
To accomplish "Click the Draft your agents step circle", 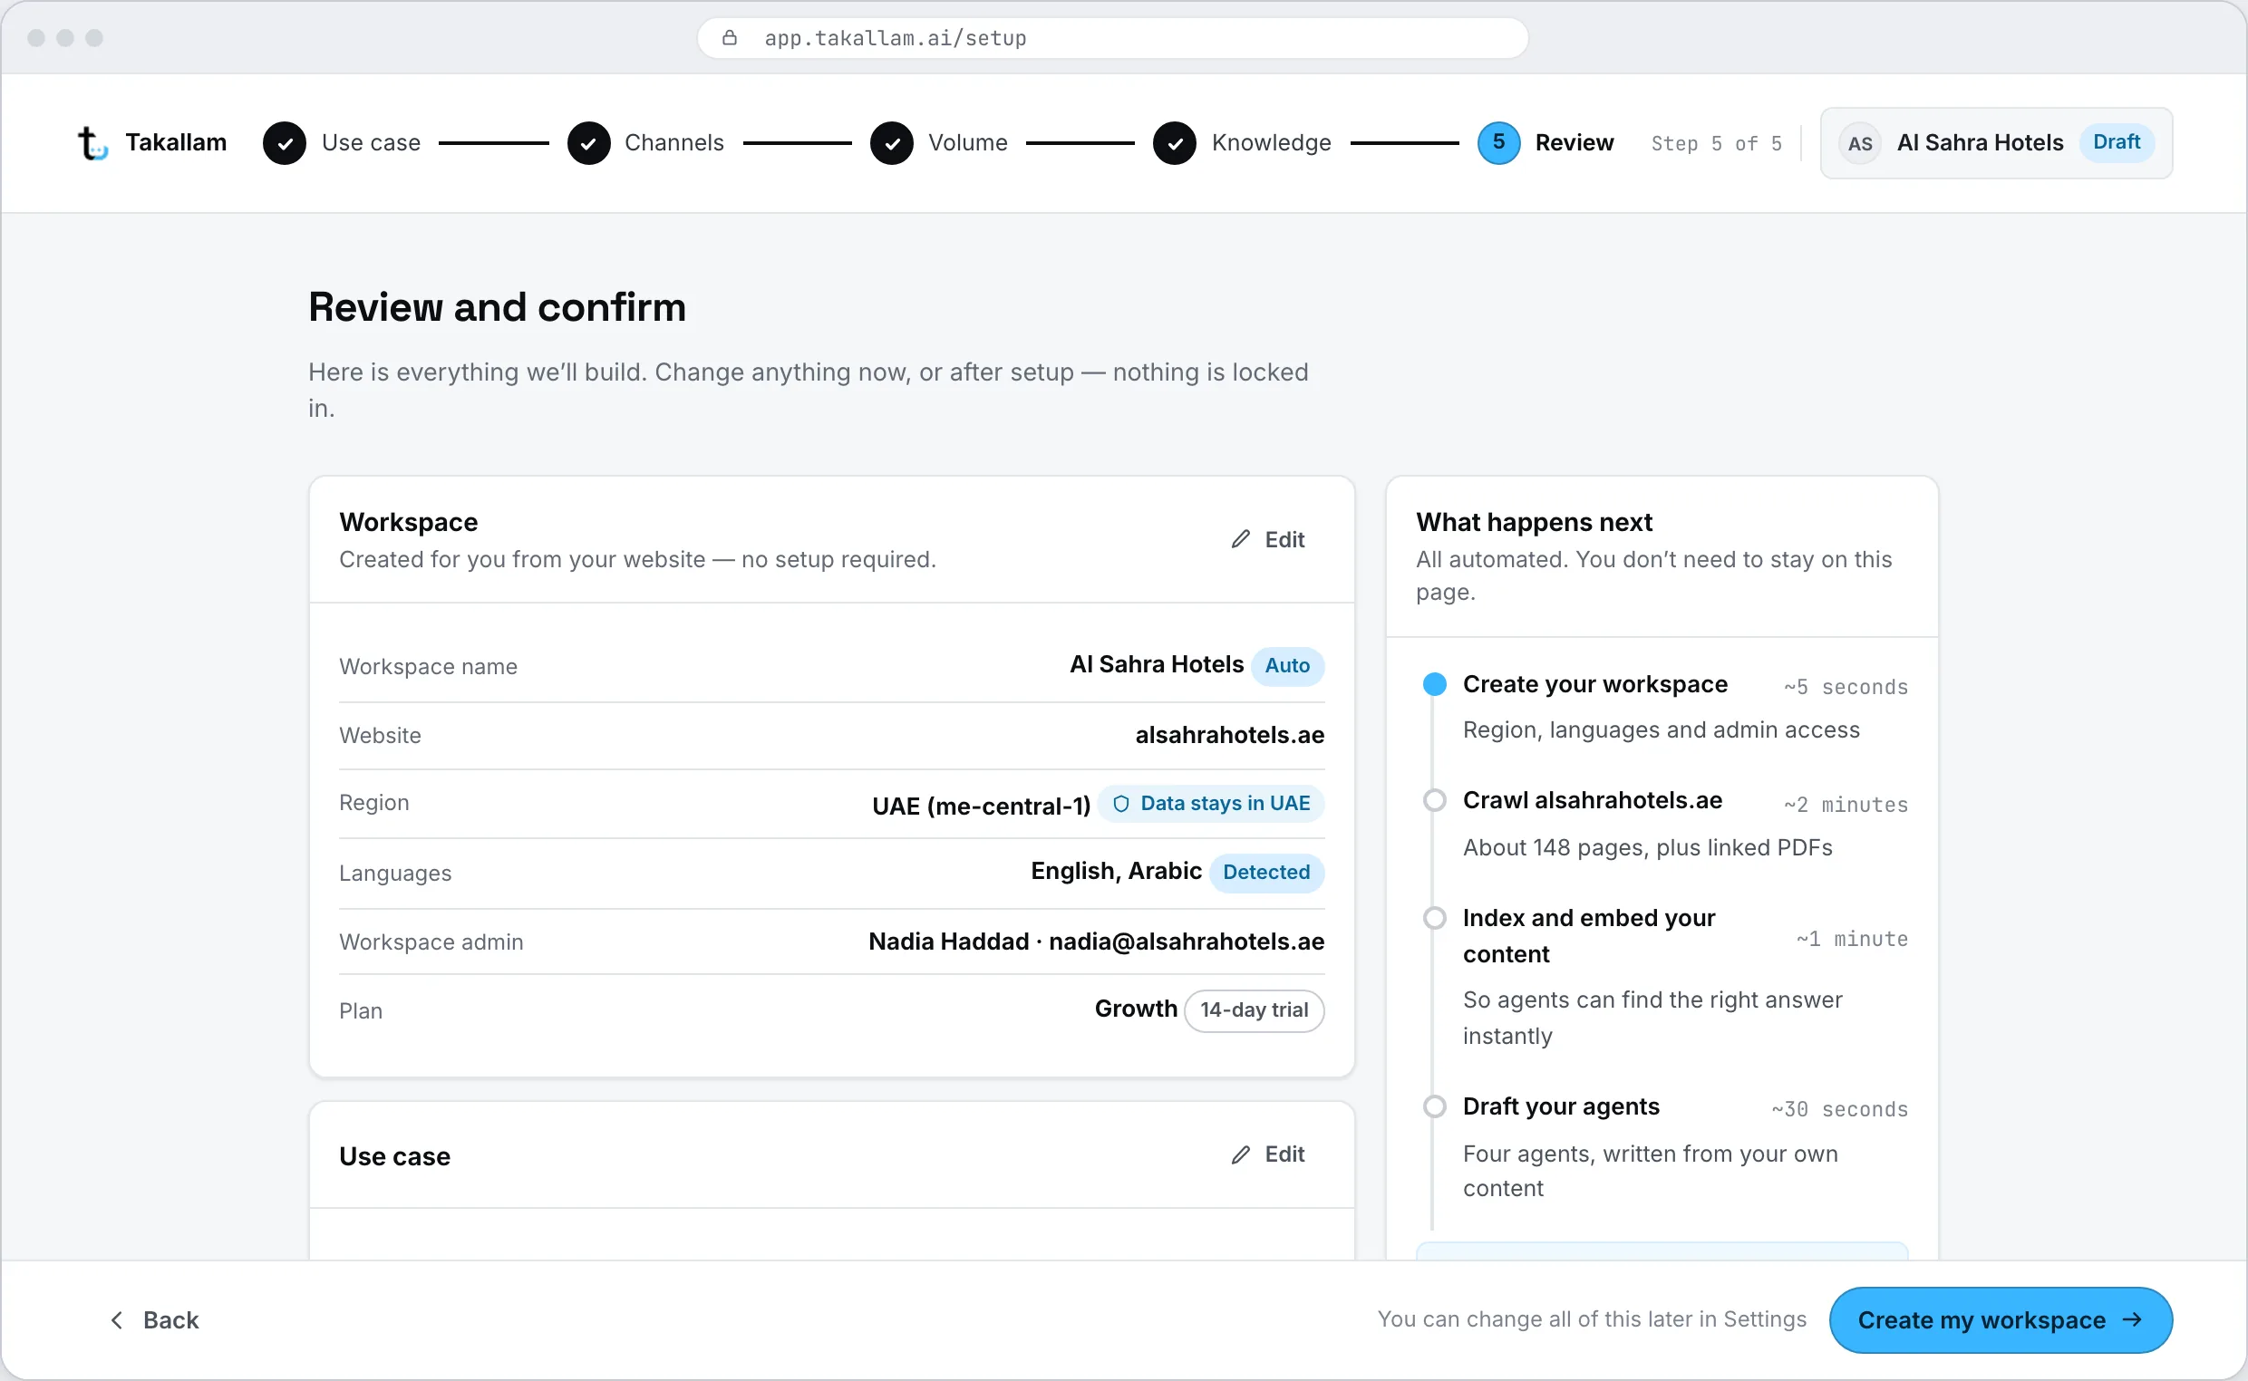I will tap(1435, 1106).
